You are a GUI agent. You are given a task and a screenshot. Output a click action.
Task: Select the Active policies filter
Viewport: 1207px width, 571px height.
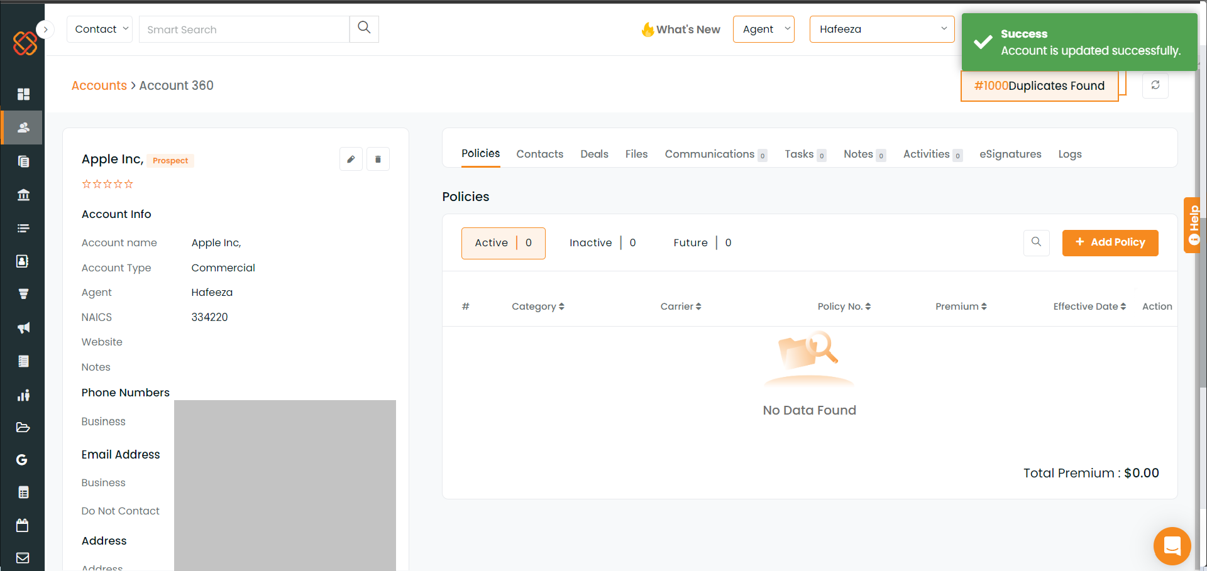504,243
